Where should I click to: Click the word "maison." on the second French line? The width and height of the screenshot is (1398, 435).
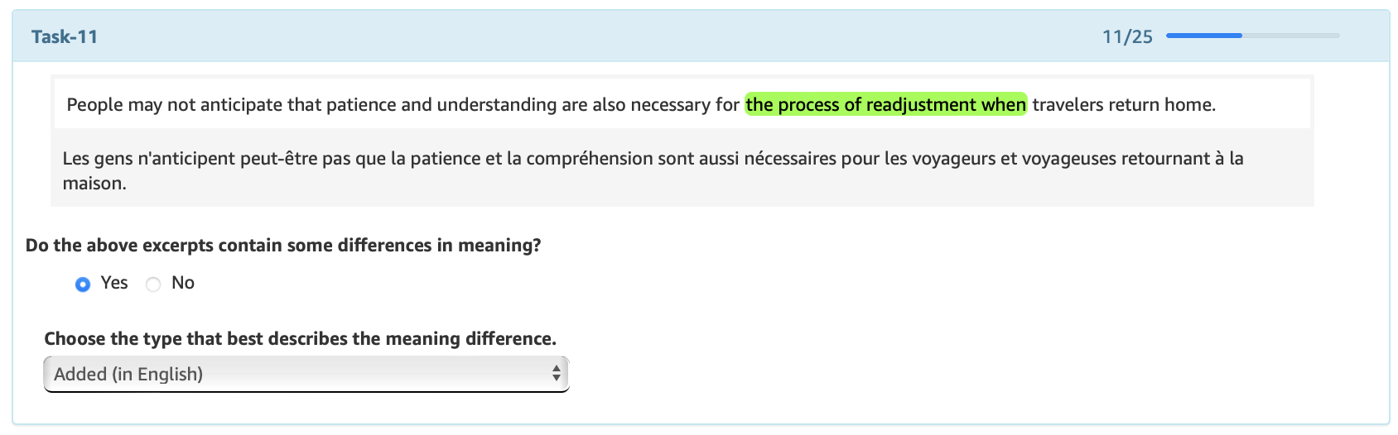click(94, 183)
